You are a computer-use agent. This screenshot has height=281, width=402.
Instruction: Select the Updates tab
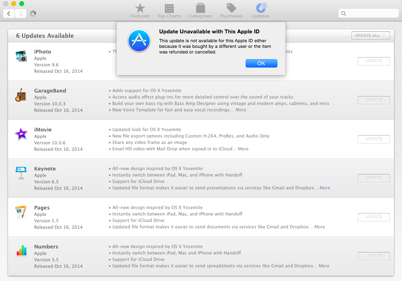coord(260,11)
